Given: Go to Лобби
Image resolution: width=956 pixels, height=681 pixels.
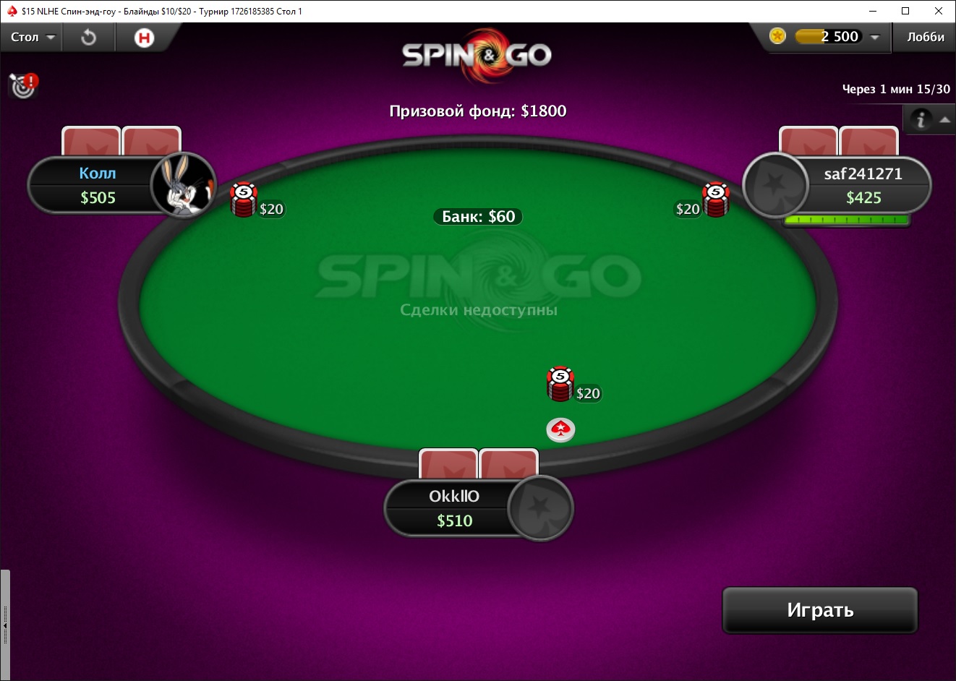Looking at the screenshot, I should tap(926, 37).
